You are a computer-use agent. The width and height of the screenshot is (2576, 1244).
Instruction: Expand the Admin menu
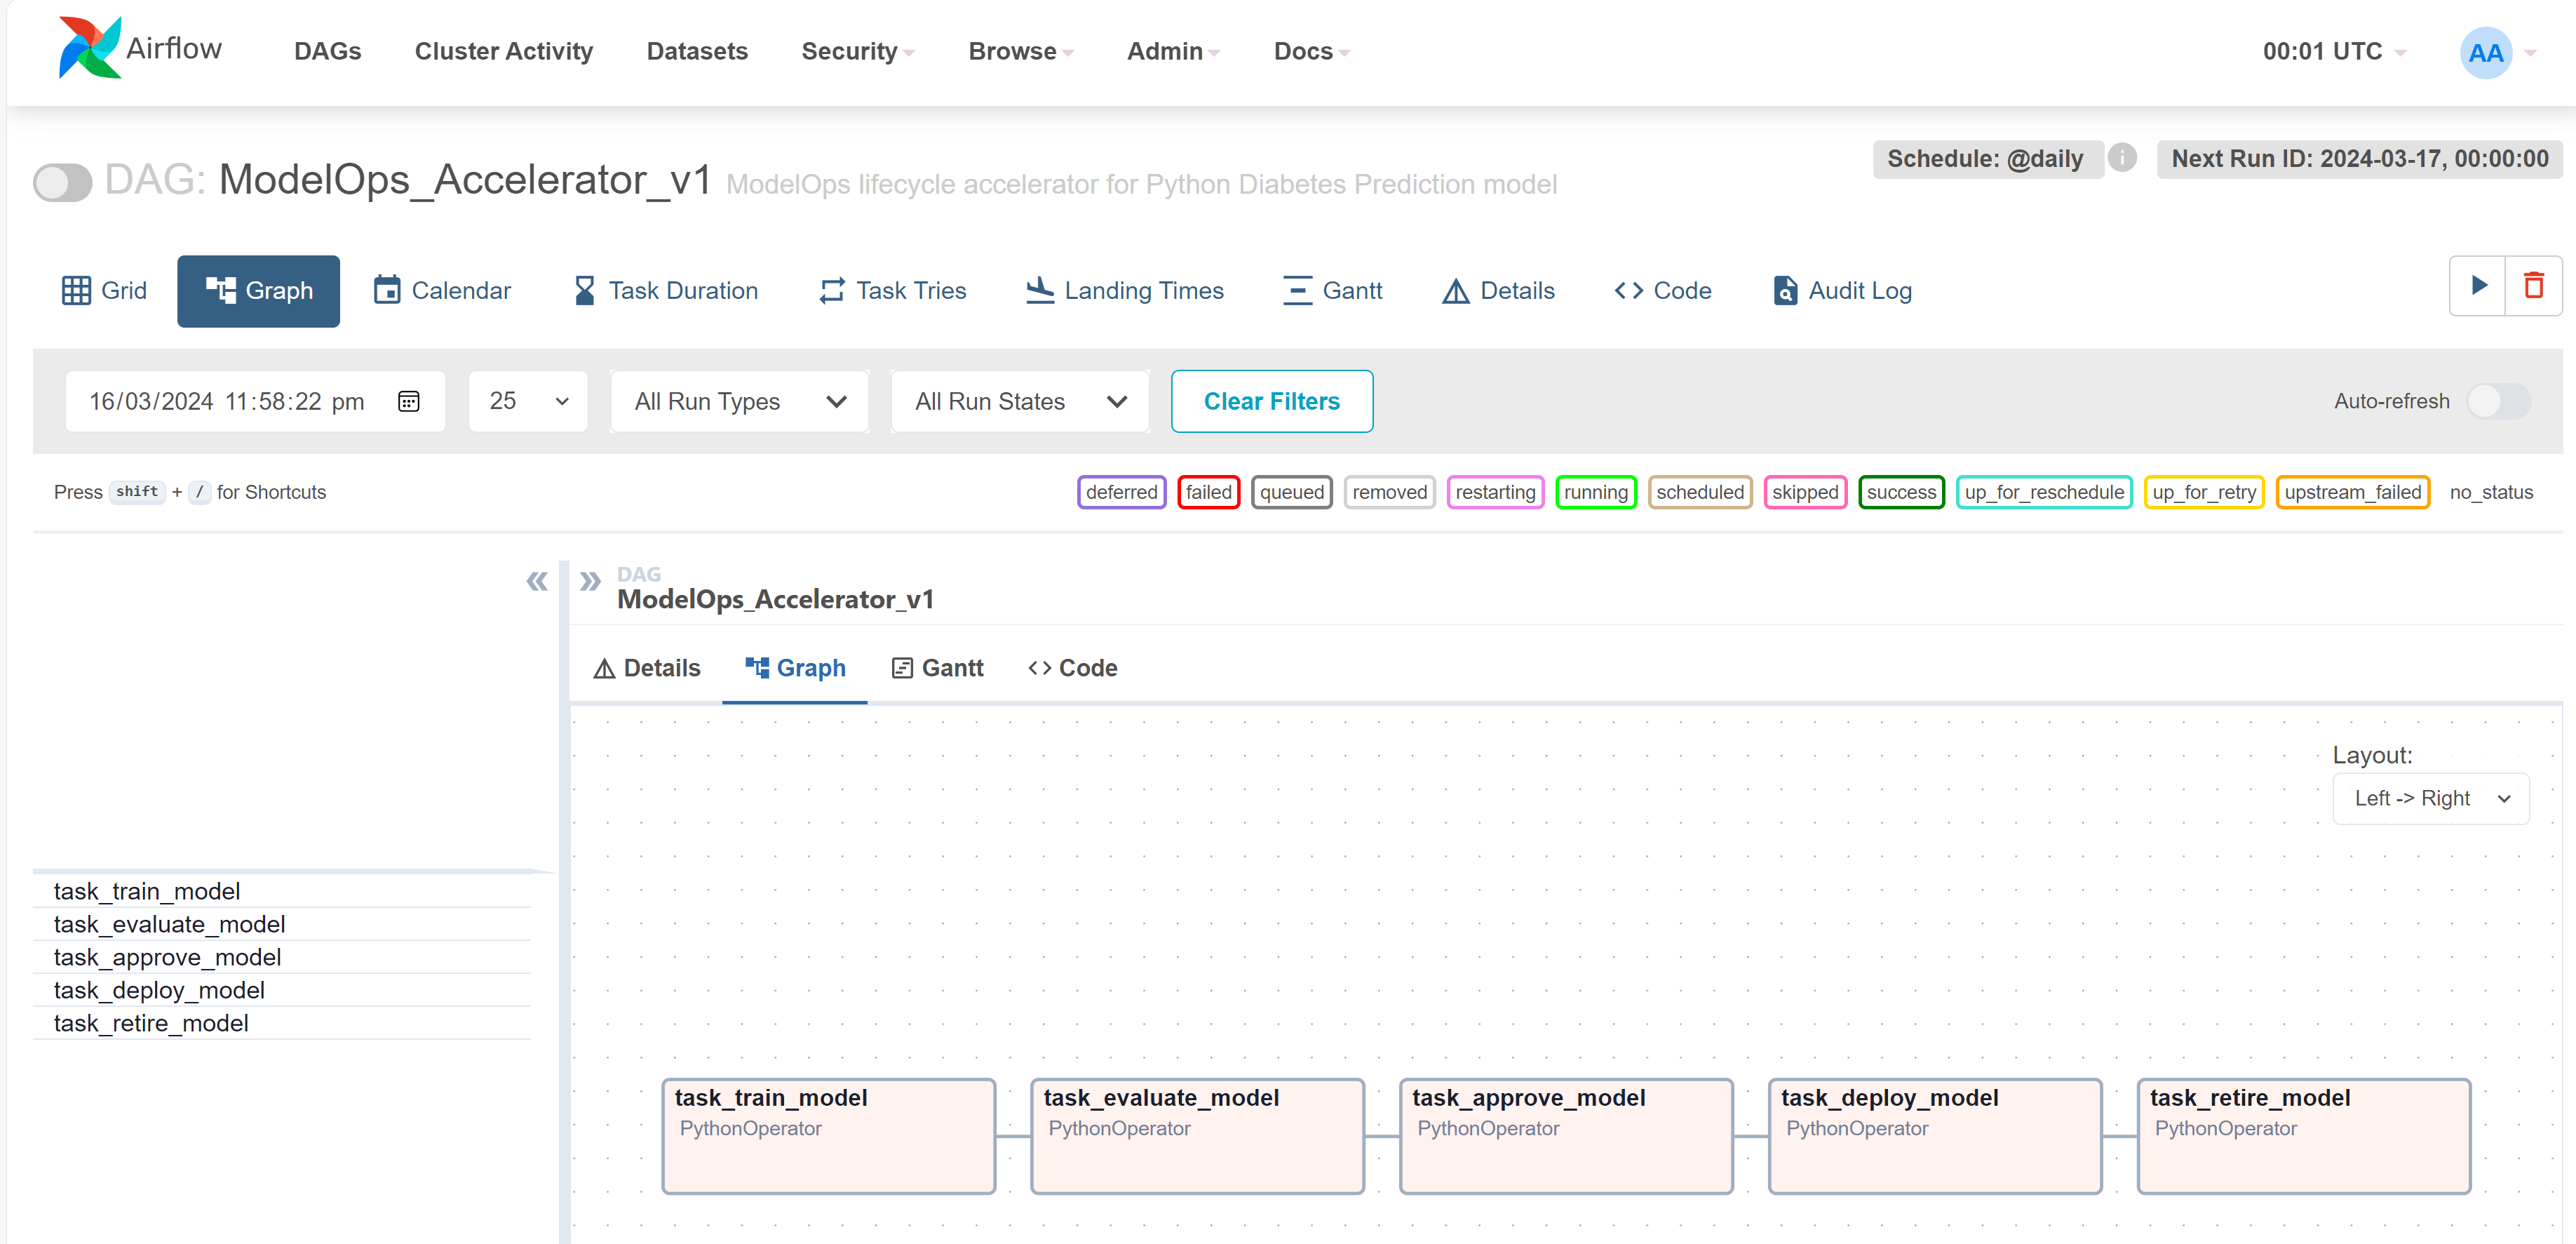pyautogui.click(x=1173, y=51)
